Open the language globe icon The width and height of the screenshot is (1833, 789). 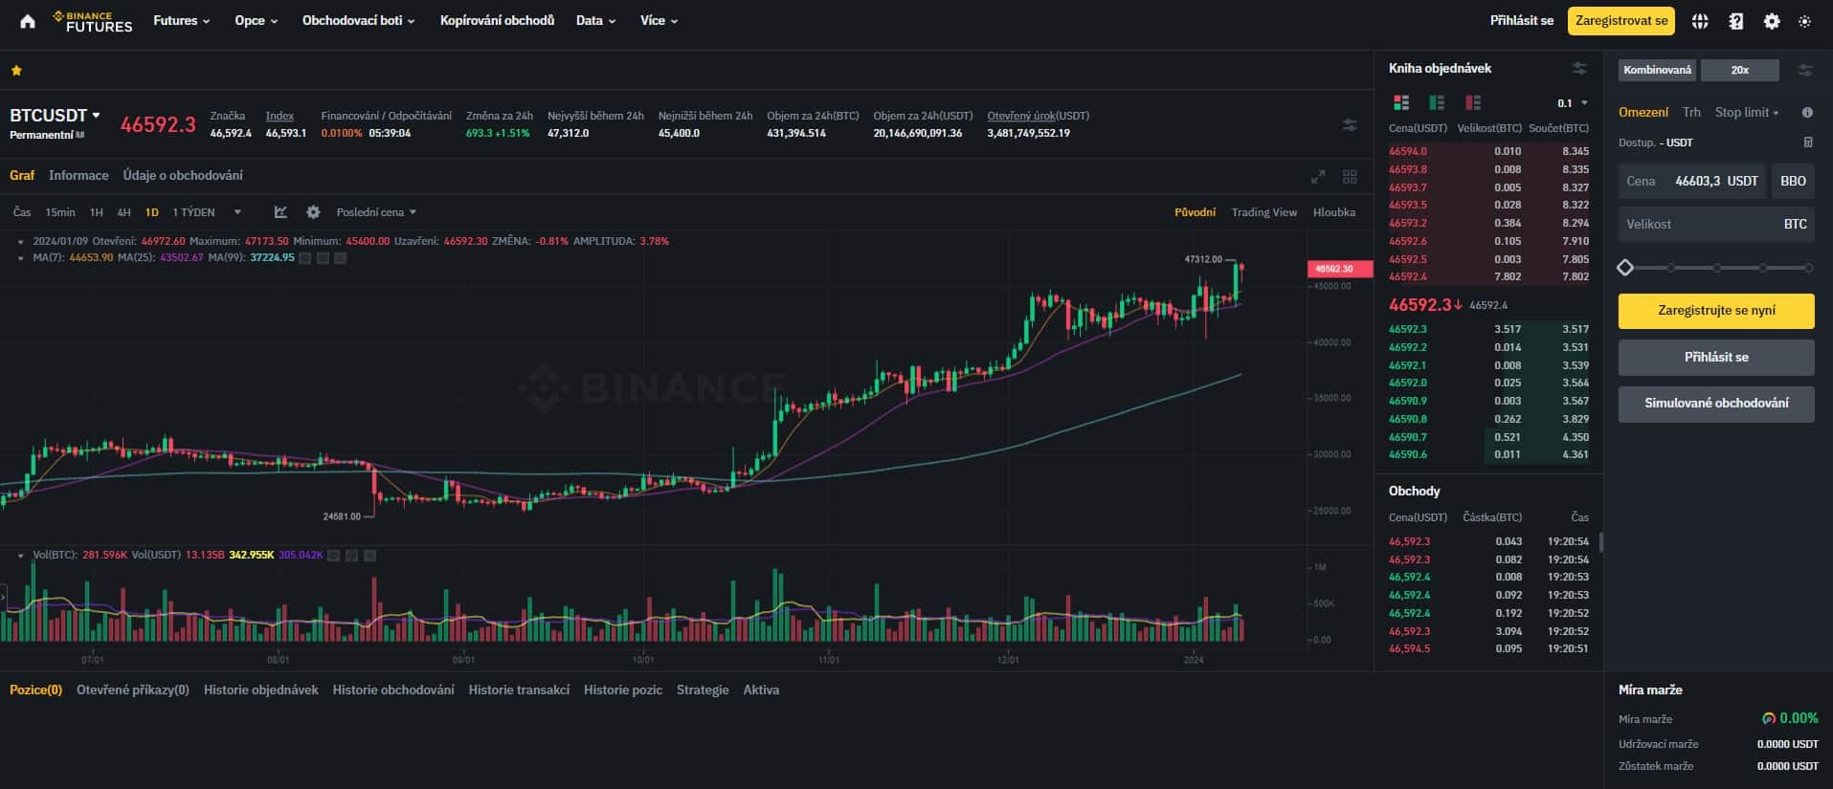click(1700, 21)
